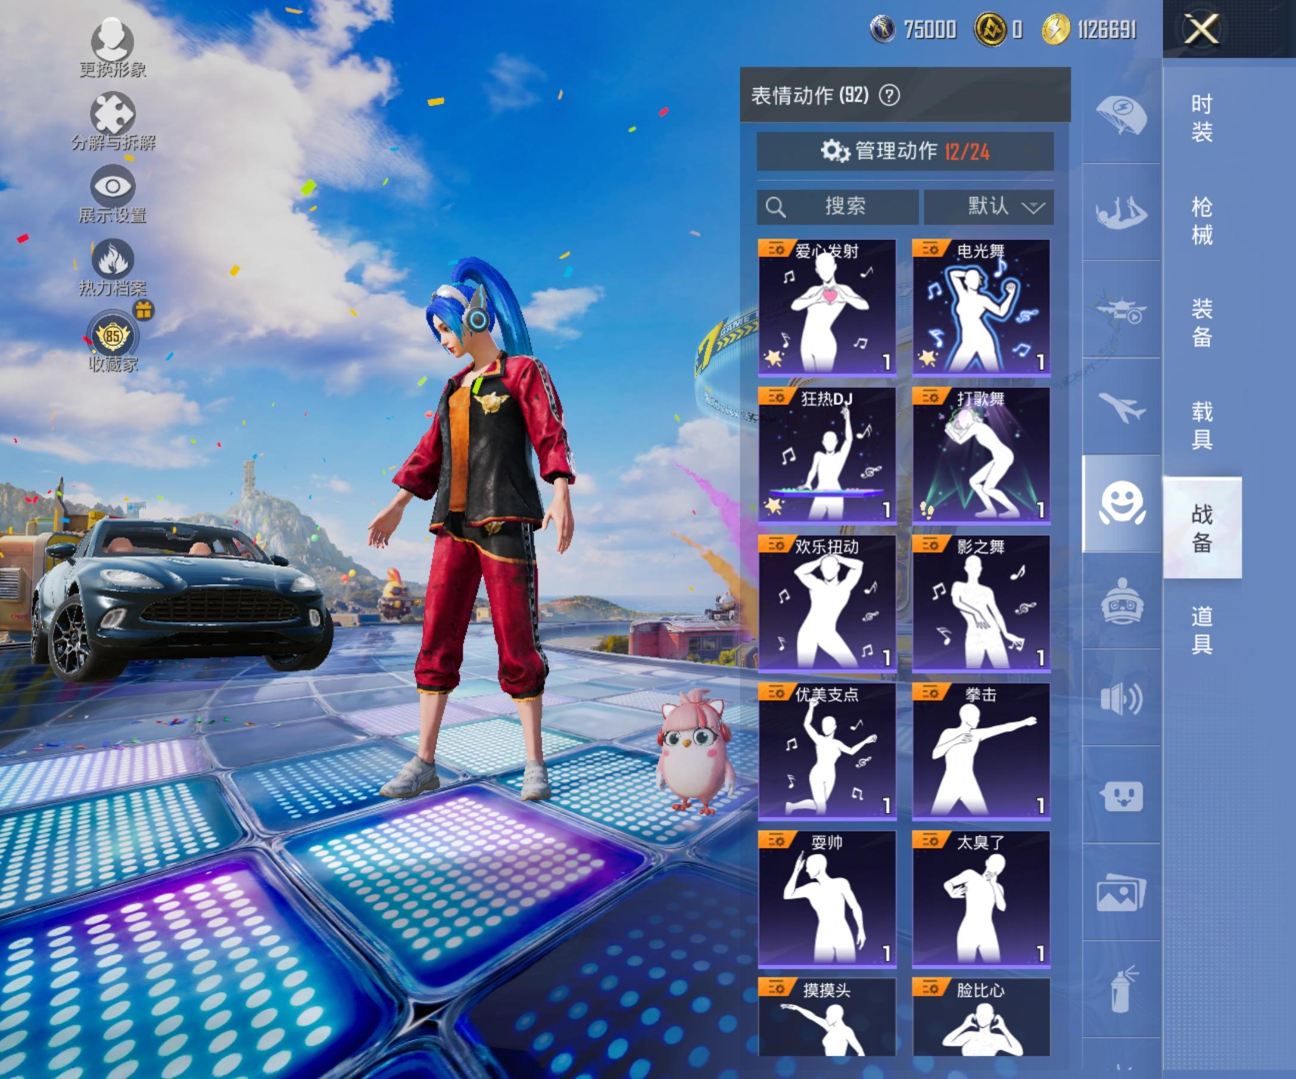1296x1079 pixels.
Task: Open 管理动作 manage emotes button
Action: coord(905,151)
